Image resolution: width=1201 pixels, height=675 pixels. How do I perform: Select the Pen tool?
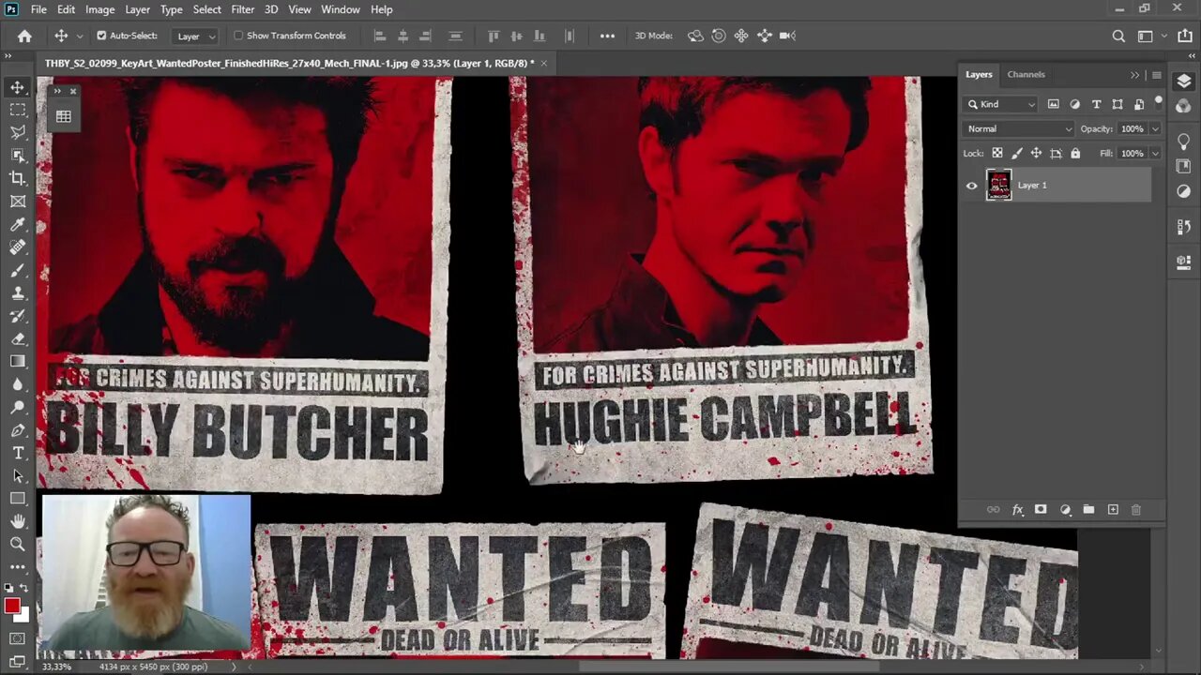pyautogui.click(x=18, y=430)
